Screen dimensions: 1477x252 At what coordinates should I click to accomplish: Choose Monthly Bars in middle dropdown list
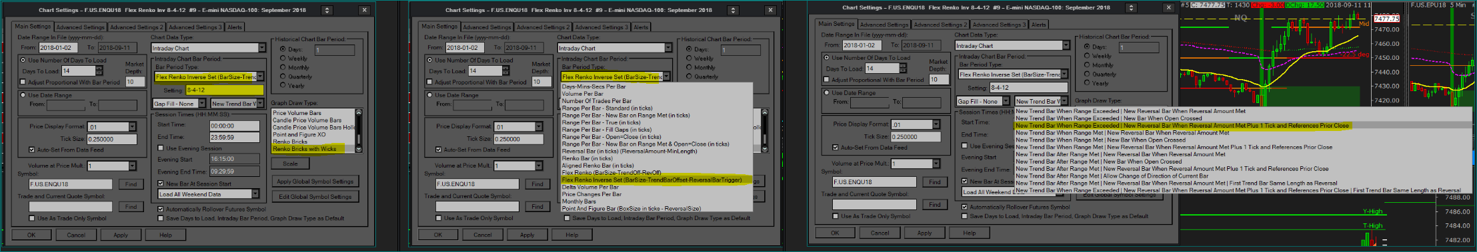pos(657,201)
